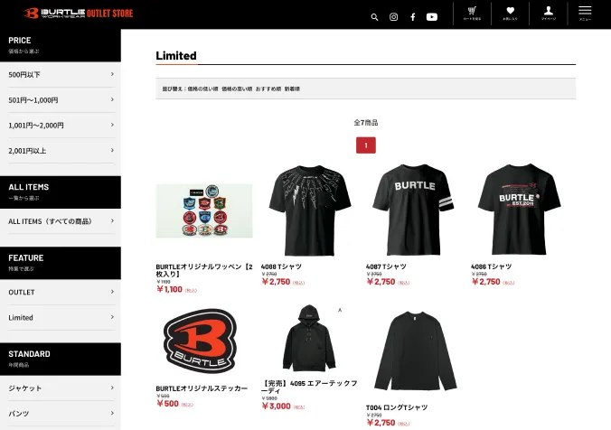Open the search magnifier icon
Viewport: 611px width, 430px height.
(374, 17)
